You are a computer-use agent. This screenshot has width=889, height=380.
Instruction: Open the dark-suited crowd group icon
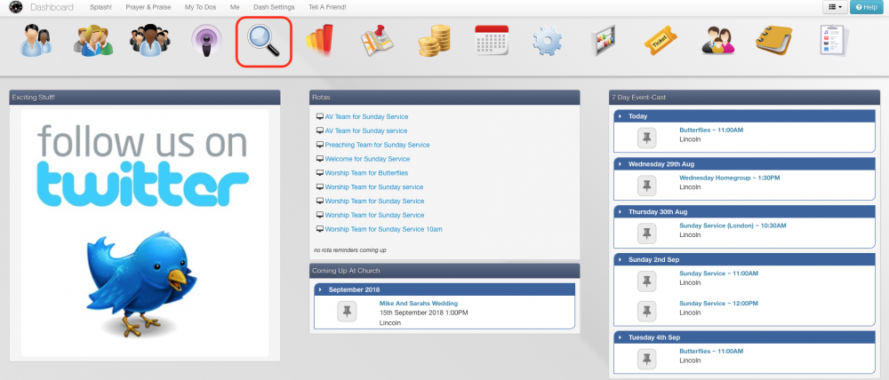click(x=150, y=40)
